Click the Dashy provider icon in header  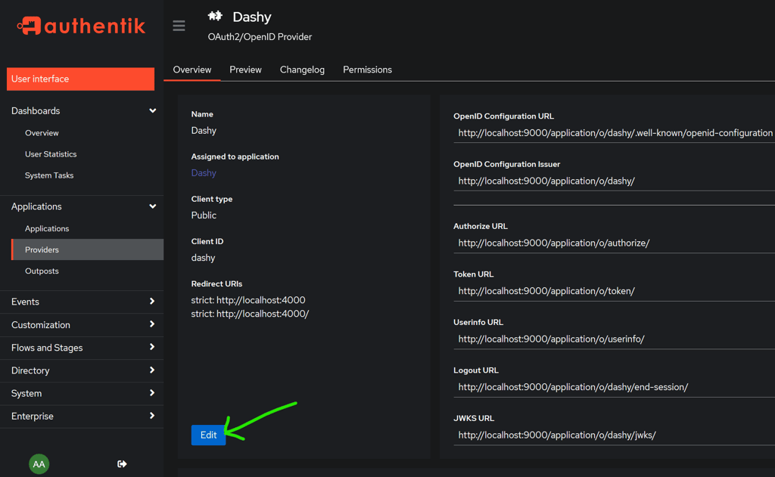(x=215, y=16)
